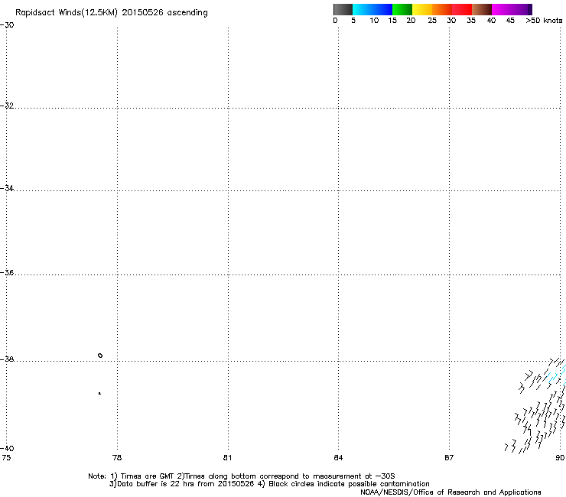Image resolution: width=566 pixels, height=497 pixels.
Task: Click the '81' longitude axis label
Action: point(227,458)
